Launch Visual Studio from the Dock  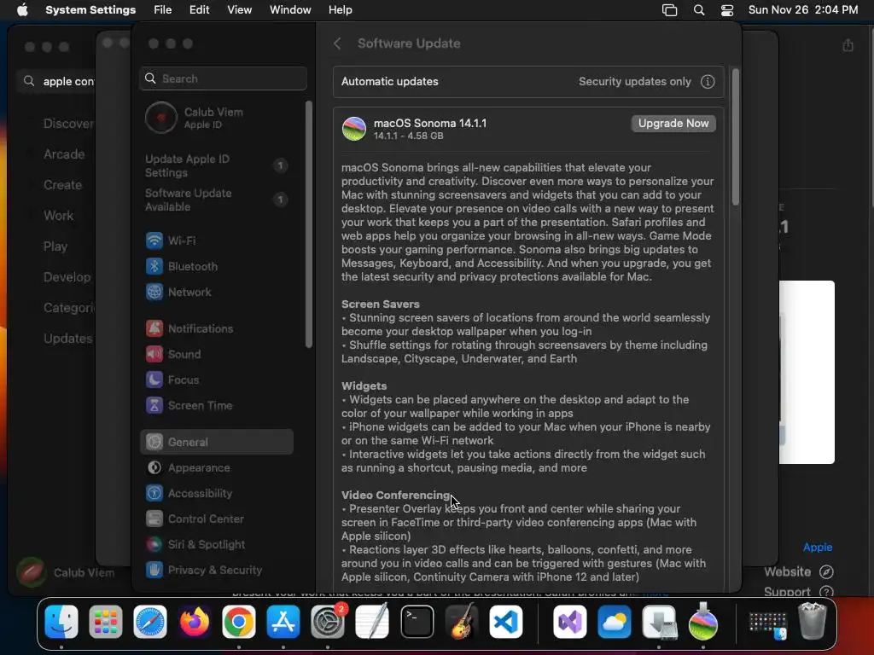coord(569,622)
